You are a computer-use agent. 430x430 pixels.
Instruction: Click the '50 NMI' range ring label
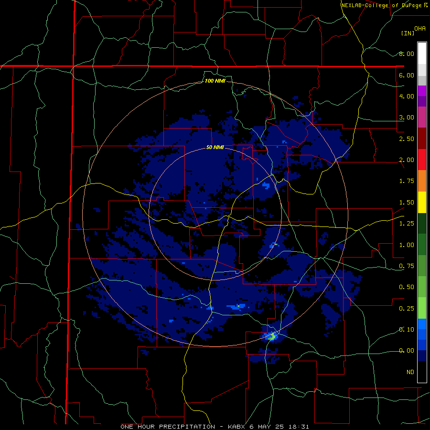pyautogui.click(x=215, y=147)
